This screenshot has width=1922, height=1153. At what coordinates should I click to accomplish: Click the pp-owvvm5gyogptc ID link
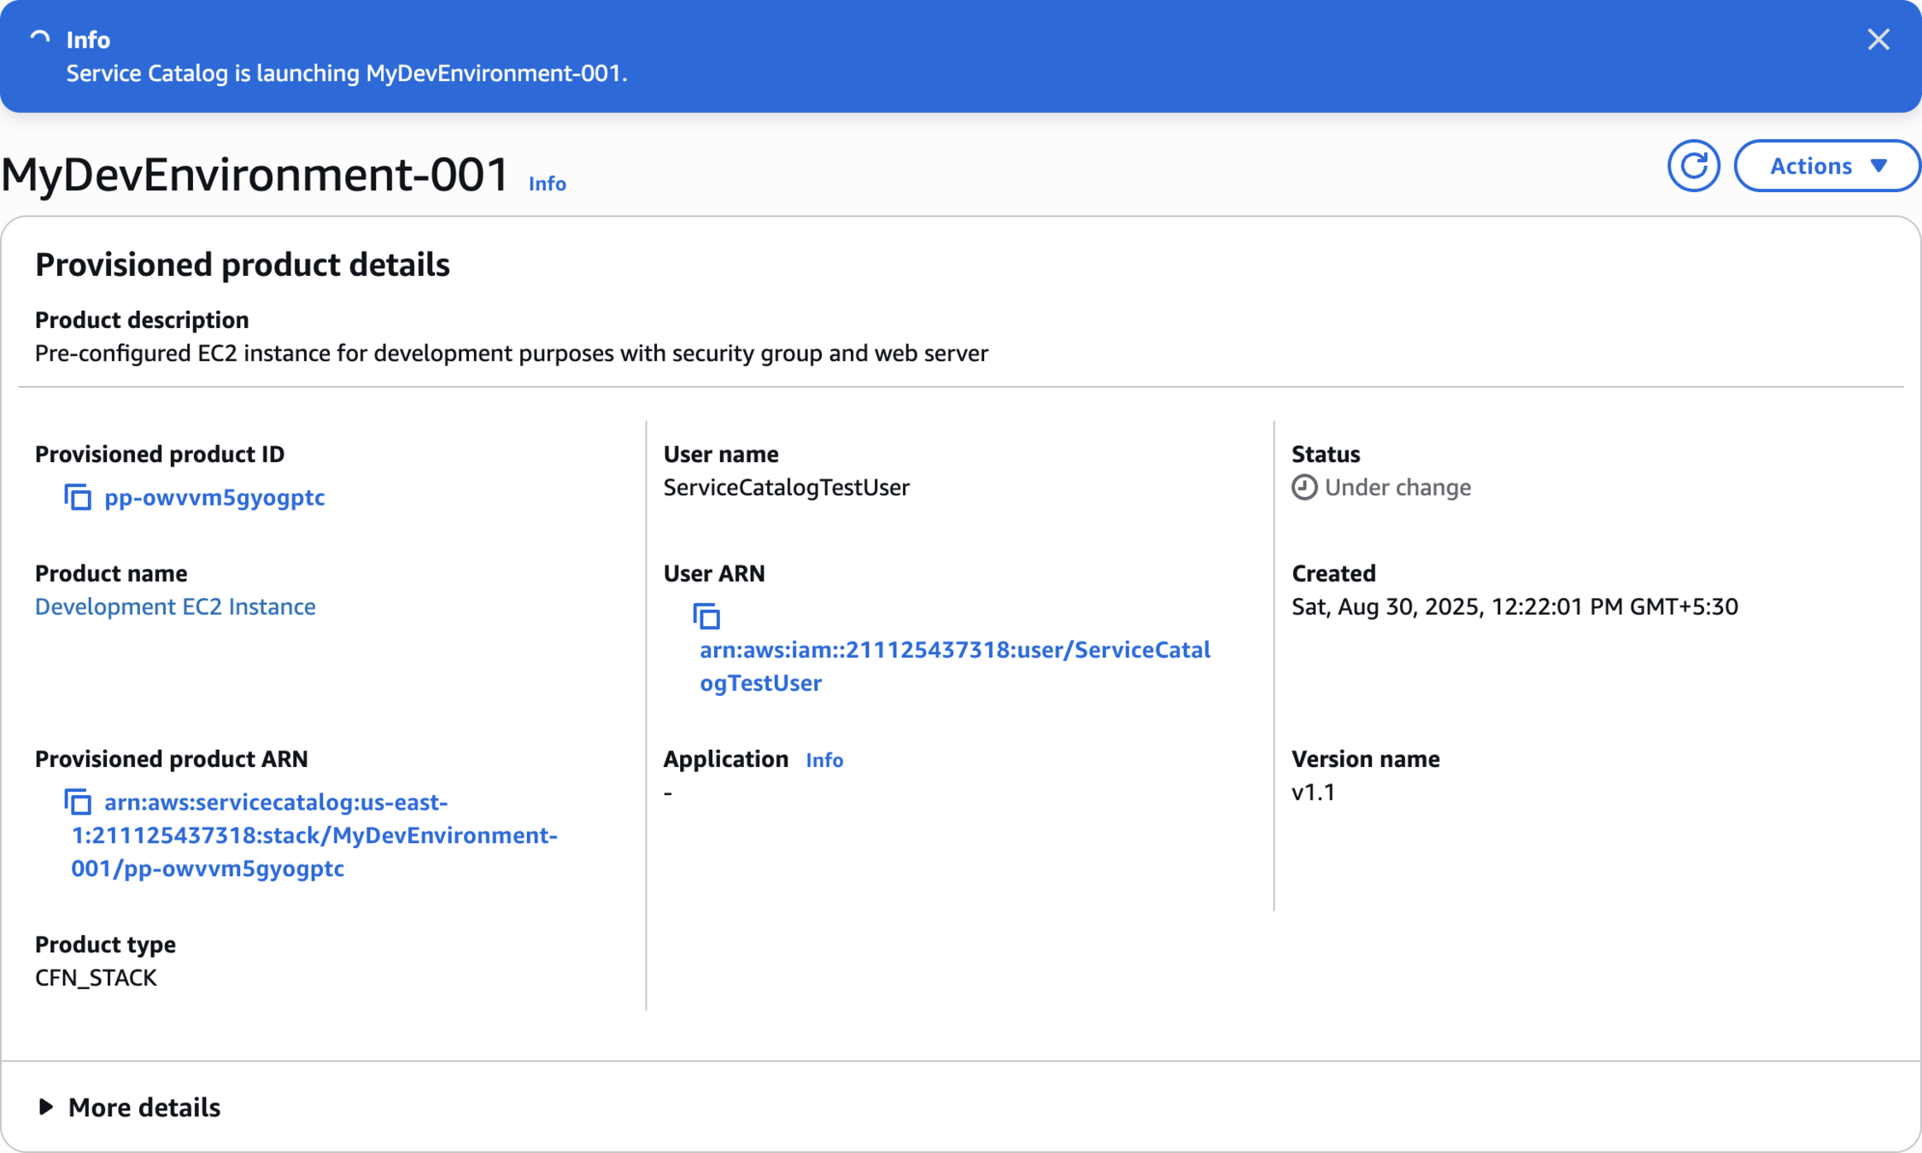click(x=214, y=497)
